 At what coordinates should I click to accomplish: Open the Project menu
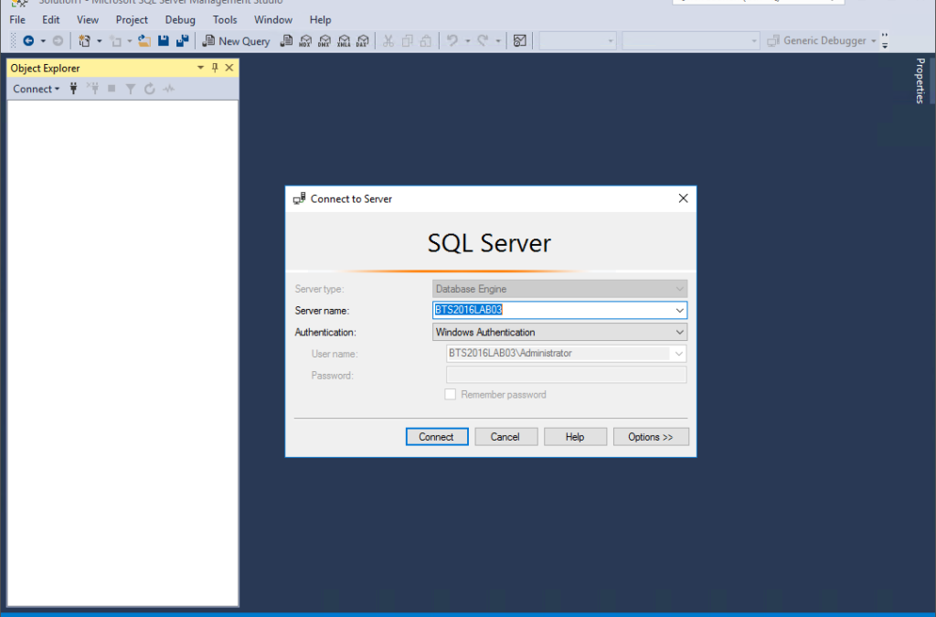132,20
